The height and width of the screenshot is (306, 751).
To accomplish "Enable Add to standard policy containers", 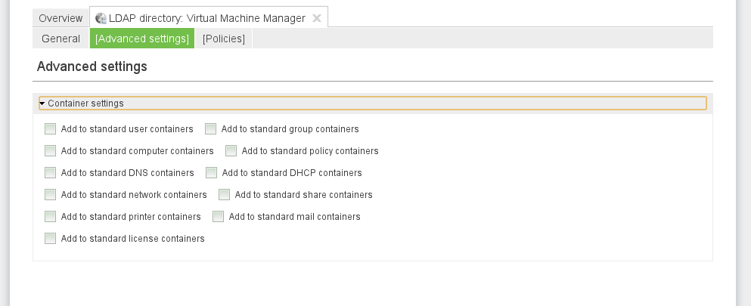I will pyautogui.click(x=231, y=151).
